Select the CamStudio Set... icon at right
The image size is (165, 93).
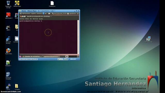click(148, 39)
